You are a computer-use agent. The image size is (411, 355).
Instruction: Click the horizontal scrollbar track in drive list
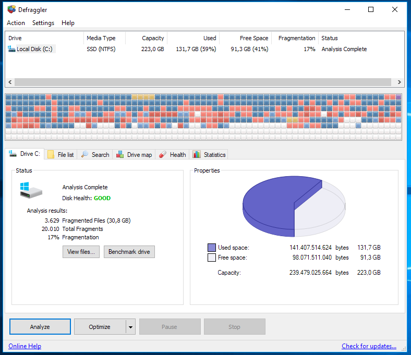[203, 82]
